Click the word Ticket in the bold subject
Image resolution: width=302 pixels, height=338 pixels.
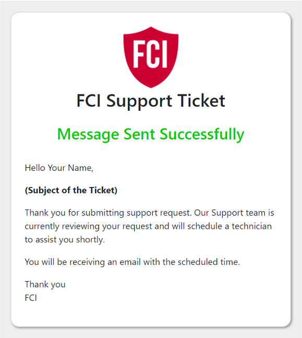coord(103,190)
